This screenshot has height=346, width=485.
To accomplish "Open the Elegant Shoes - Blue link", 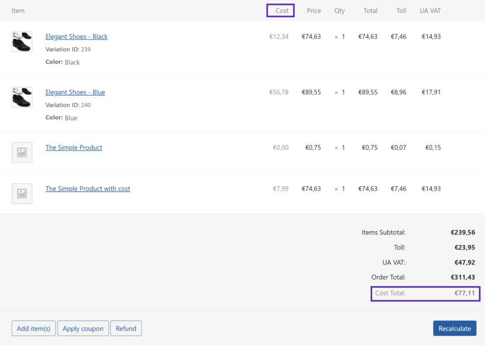I will tap(75, 92).
